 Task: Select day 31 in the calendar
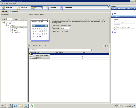(x=40, y=36)
